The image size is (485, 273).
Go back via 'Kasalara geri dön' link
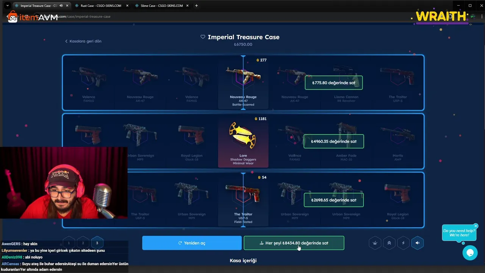tap(83, 41)
